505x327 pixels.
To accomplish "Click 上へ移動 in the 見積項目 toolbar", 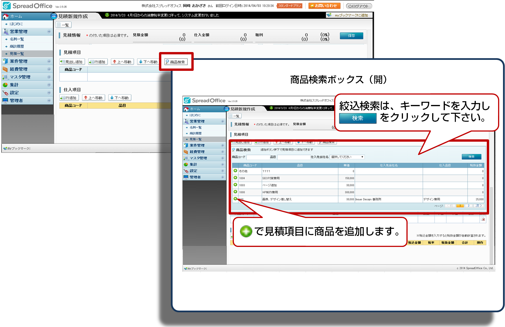I will pos(122,62).
